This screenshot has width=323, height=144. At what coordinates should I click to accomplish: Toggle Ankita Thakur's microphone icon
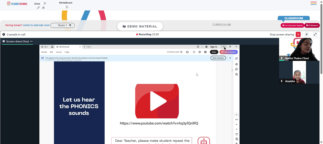[282, 58]
